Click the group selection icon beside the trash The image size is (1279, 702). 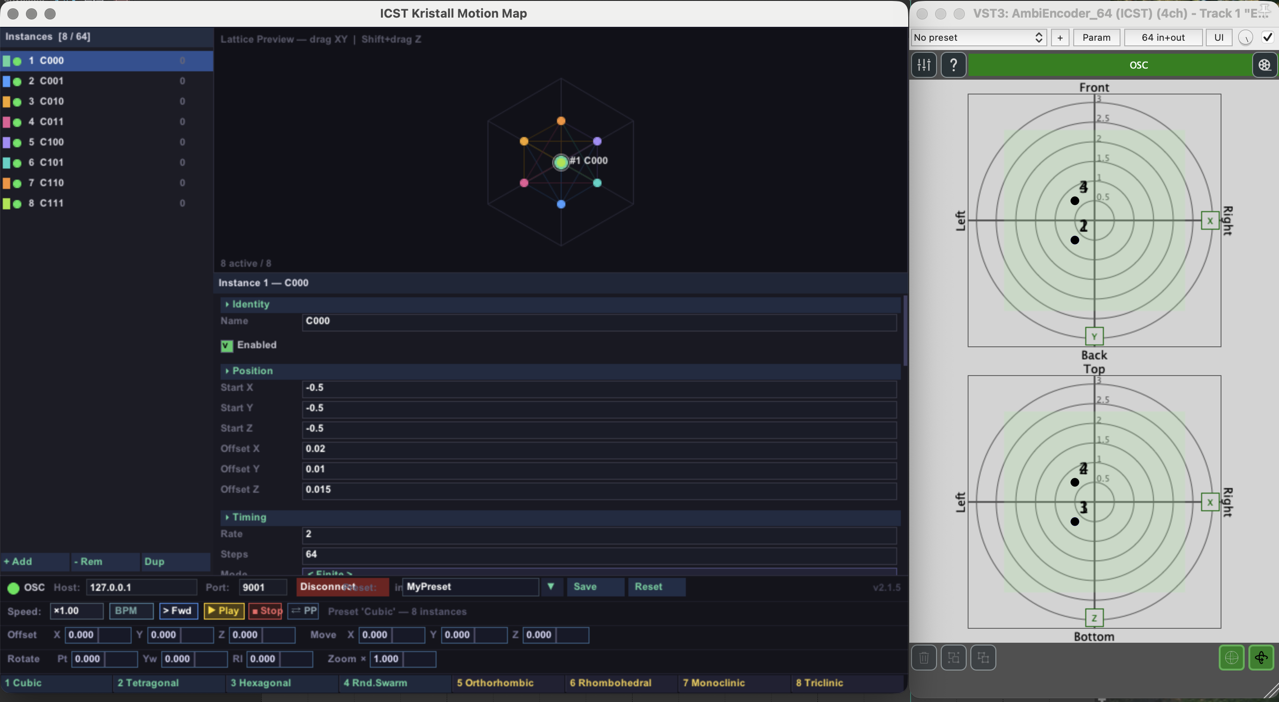coord(953,658)
